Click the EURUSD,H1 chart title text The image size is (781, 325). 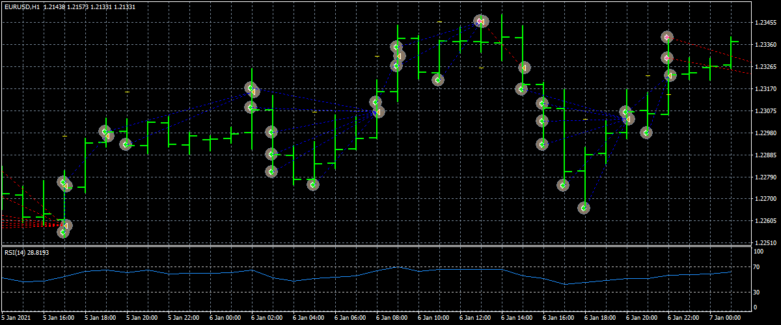coord(21,6)
